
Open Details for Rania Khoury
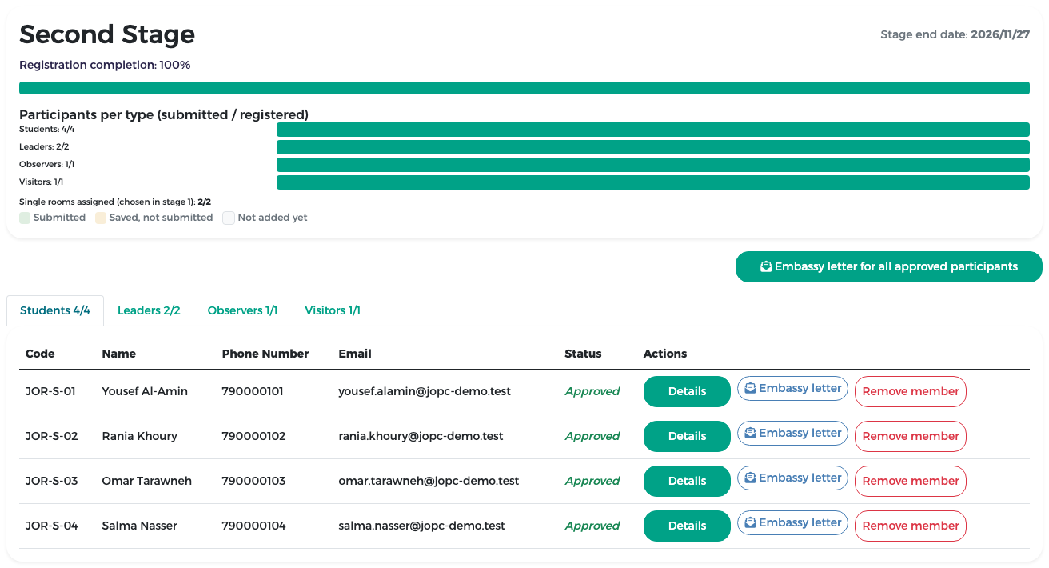(x=688, y=436)
